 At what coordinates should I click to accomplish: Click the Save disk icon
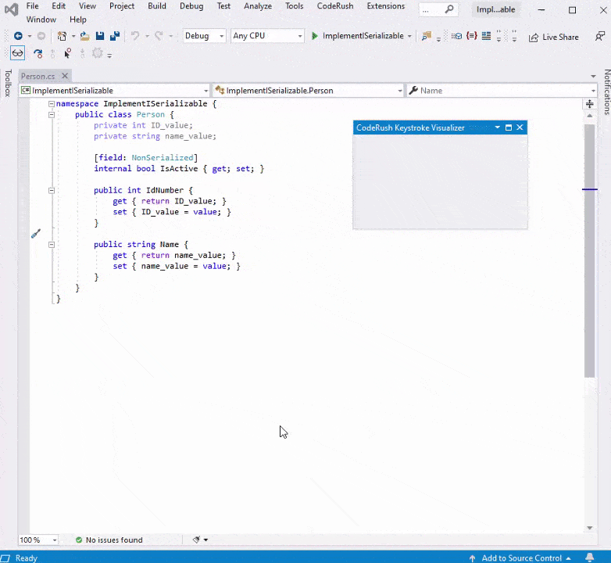pos(100,36)
